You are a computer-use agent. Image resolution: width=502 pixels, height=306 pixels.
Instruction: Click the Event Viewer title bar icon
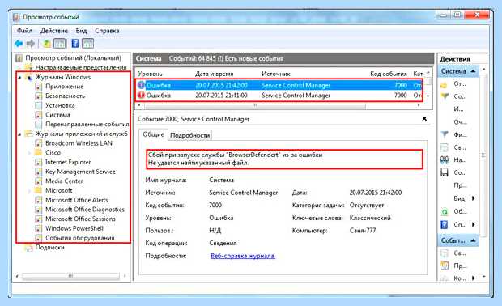(x=17, y=17)
